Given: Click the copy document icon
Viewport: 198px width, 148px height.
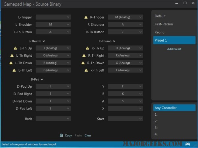Looking at the screenshot, I should 61,135.
